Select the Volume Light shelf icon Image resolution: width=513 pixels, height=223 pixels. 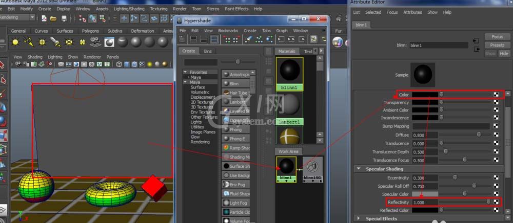83,42
